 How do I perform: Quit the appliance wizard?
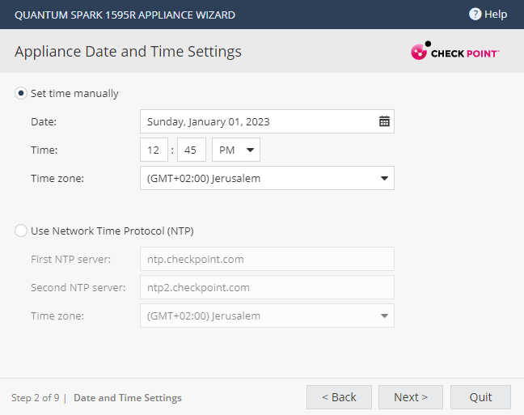480,397
